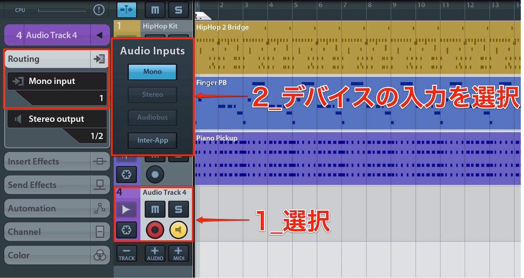Click the CPU warning info icon
The image size is (524, 278).
(99, 10)
